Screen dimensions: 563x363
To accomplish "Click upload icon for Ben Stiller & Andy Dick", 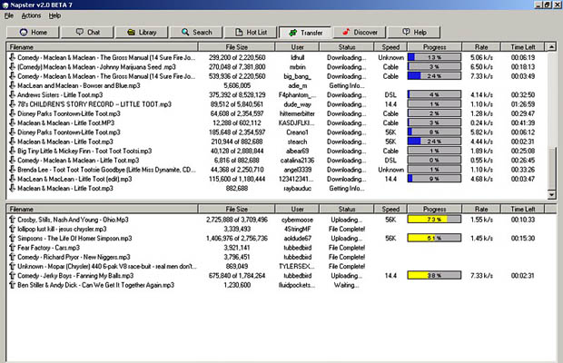I will 12,285.
